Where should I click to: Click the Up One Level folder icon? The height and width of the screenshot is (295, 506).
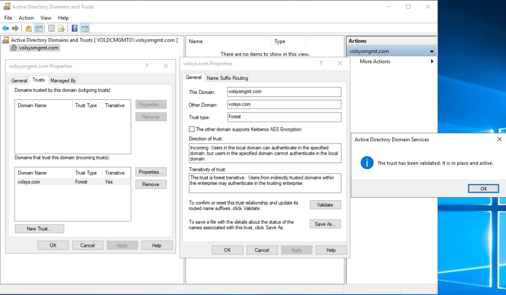pyautogui.click(x=29, y=29)
